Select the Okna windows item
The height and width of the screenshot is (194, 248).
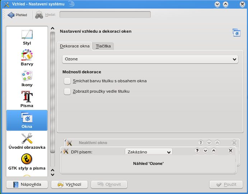(27, 120)
